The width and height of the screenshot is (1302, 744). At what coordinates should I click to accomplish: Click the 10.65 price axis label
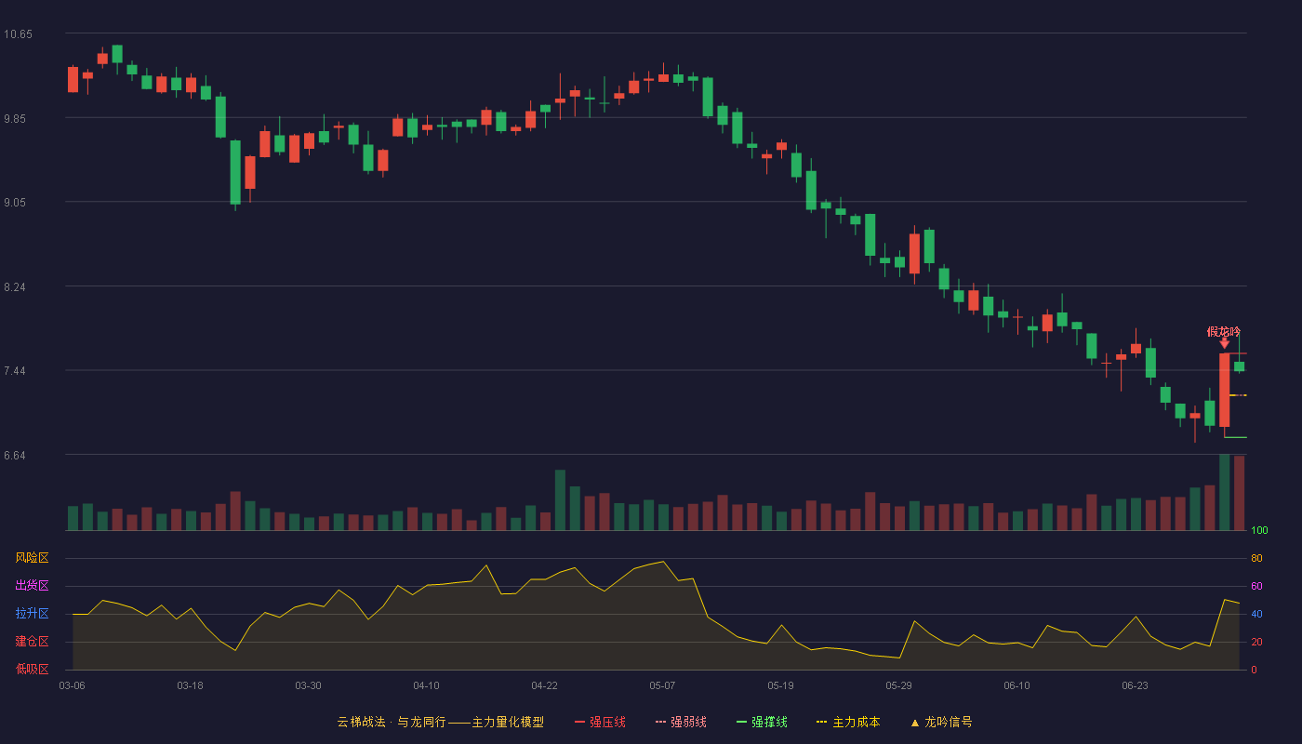tap(18, 34)
